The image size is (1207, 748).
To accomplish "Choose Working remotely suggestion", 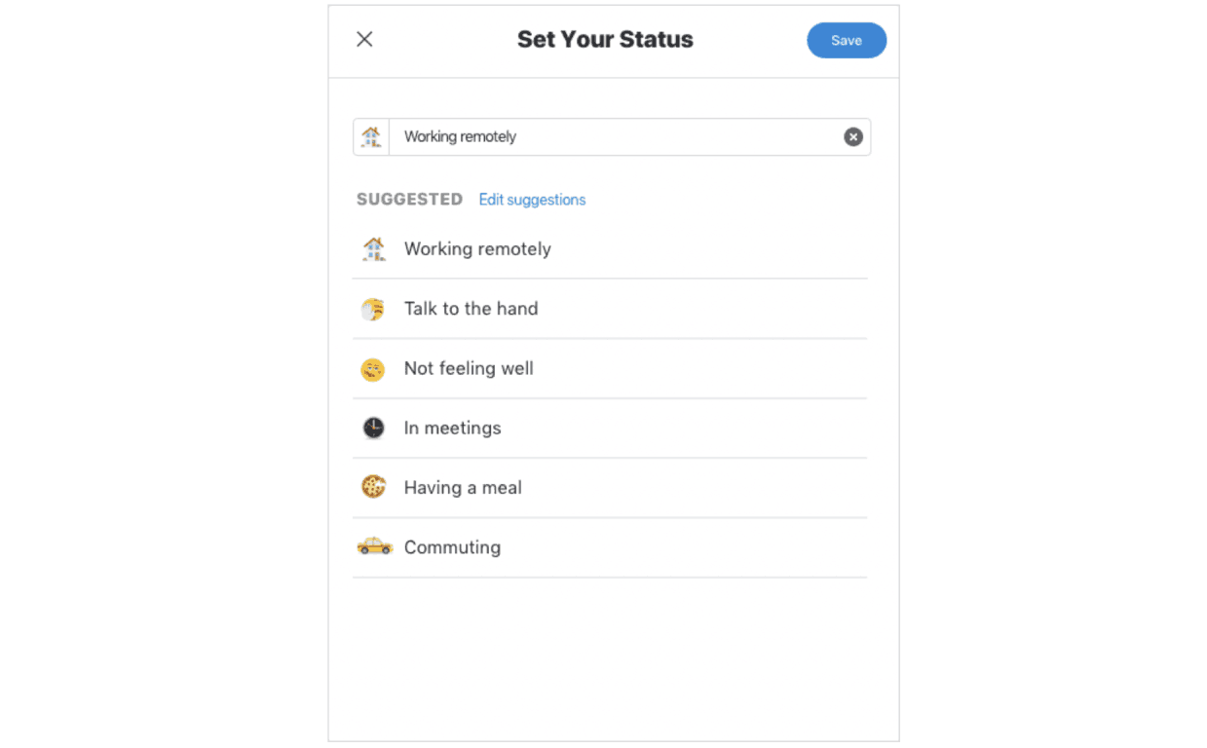I will 610,249.
